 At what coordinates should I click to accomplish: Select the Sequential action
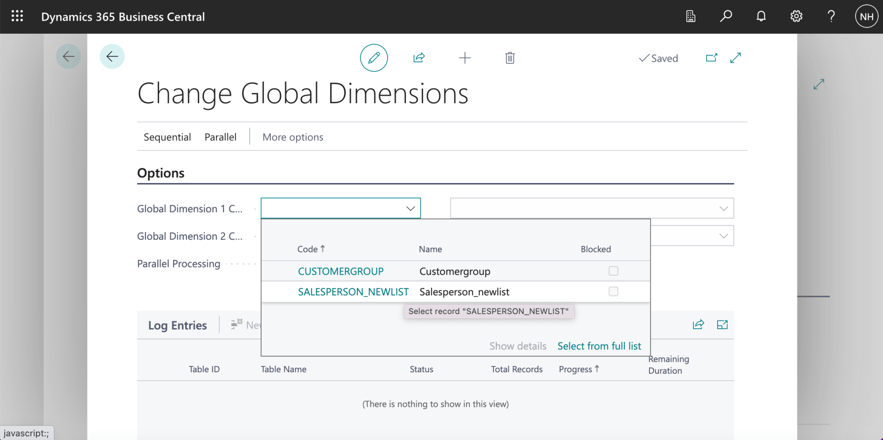(x=167, y=137)
